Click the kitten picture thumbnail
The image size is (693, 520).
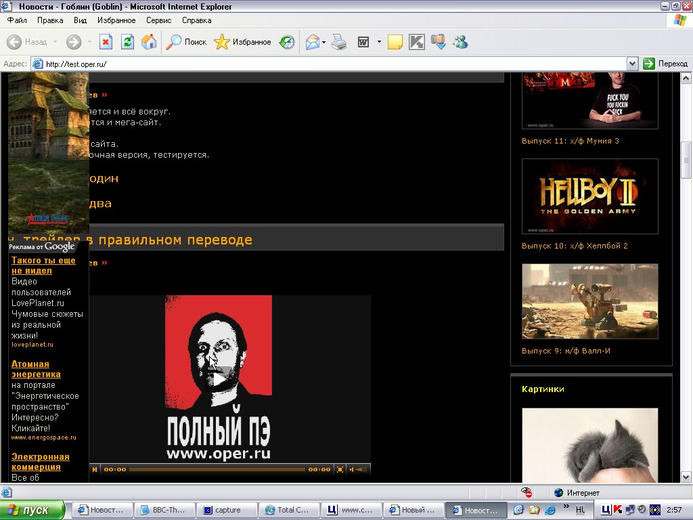[x=589, y=446]
